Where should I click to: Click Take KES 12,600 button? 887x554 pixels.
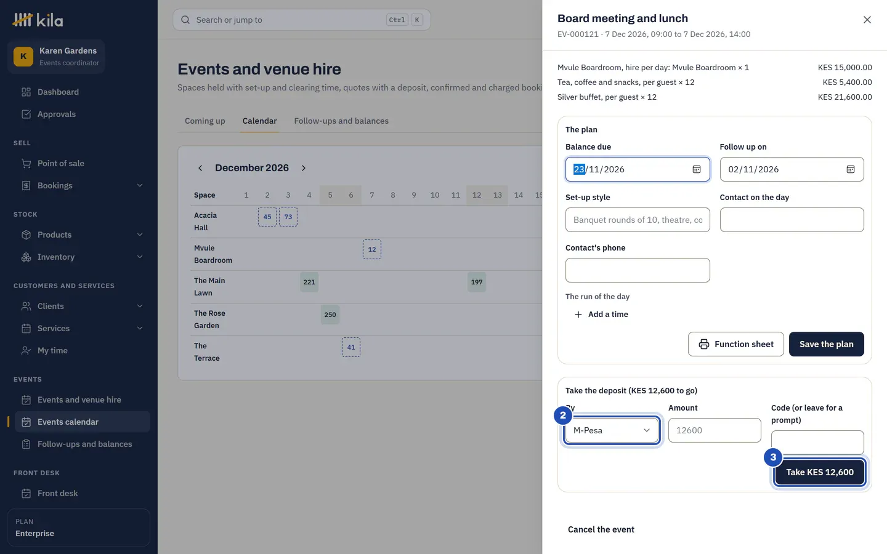[x=819, y=472]
